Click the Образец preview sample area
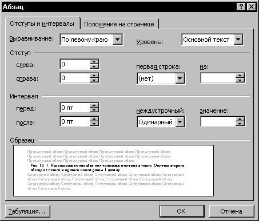 click(x=113, y=171)
